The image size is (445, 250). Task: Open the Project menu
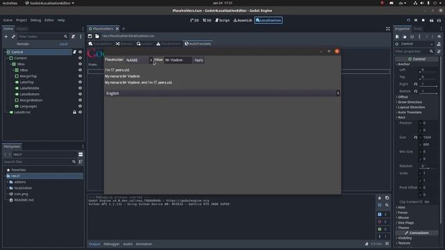pyautogui.click(x=22, y=20)
